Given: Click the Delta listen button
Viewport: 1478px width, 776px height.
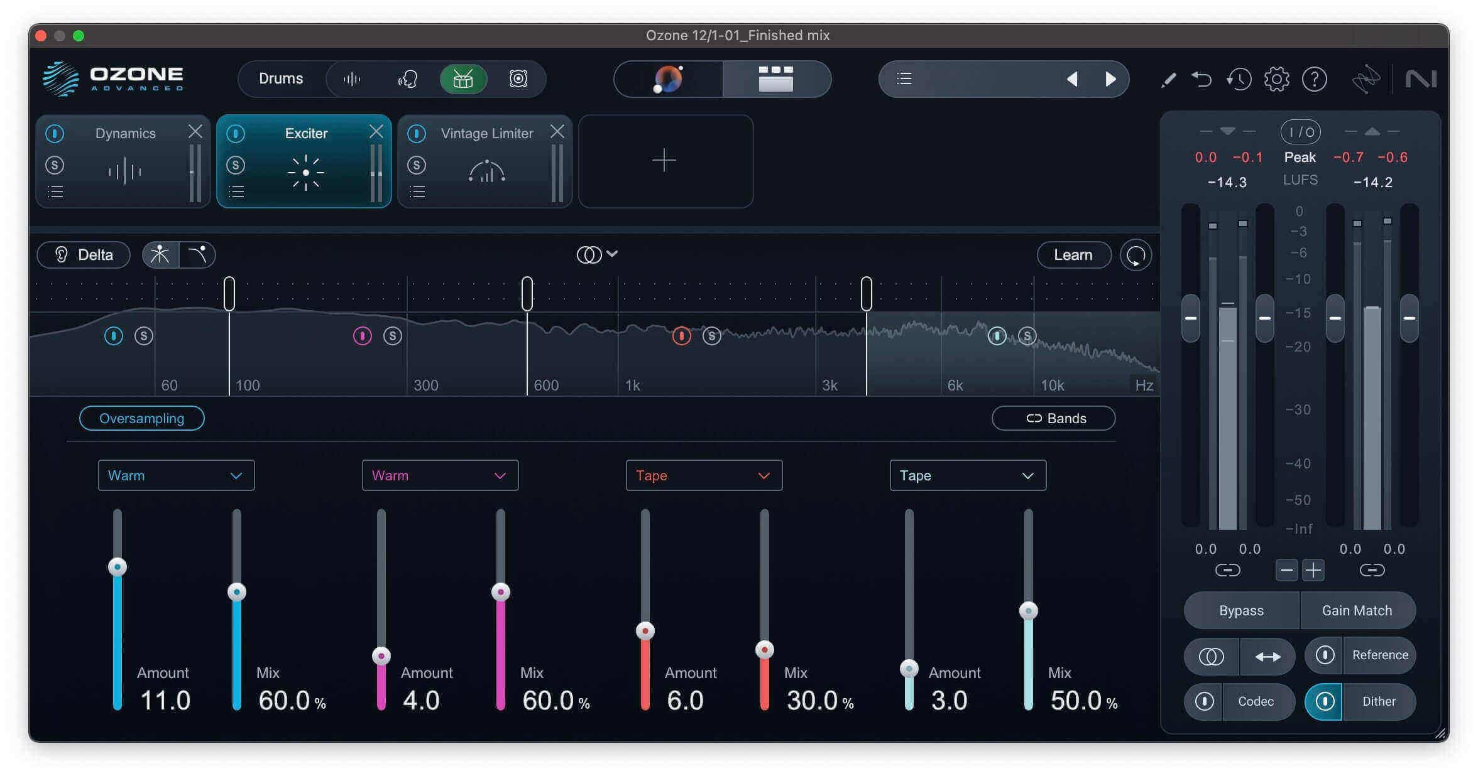Looking at the screenshot, I should click(x=84, y=255).
